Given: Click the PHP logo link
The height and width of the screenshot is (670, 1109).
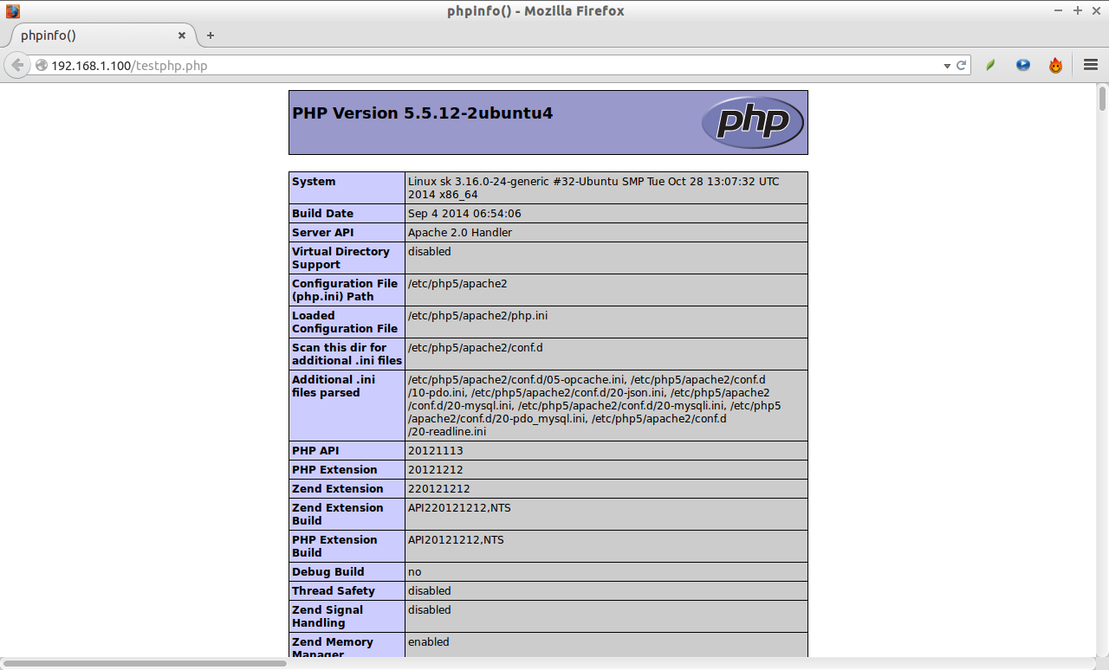Looking at the screenshot, I should point(752,122).
